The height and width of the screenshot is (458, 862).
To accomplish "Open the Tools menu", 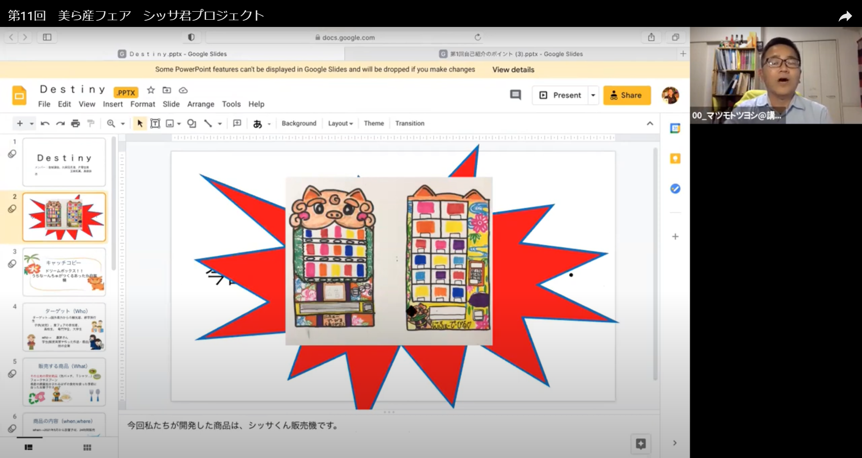I will tap(231, 104).
